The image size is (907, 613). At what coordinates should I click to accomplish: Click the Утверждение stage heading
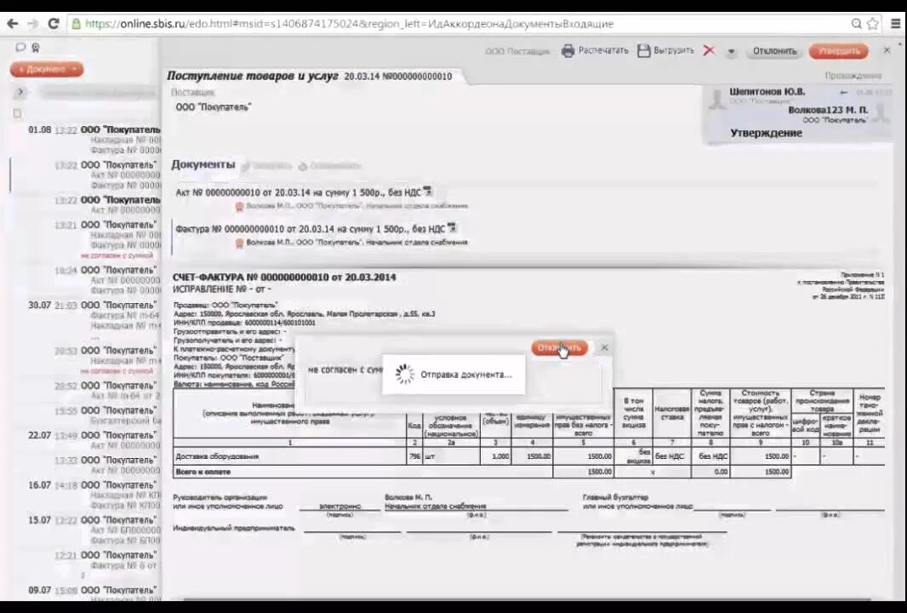pyautogui.click(x=766, y=133)
